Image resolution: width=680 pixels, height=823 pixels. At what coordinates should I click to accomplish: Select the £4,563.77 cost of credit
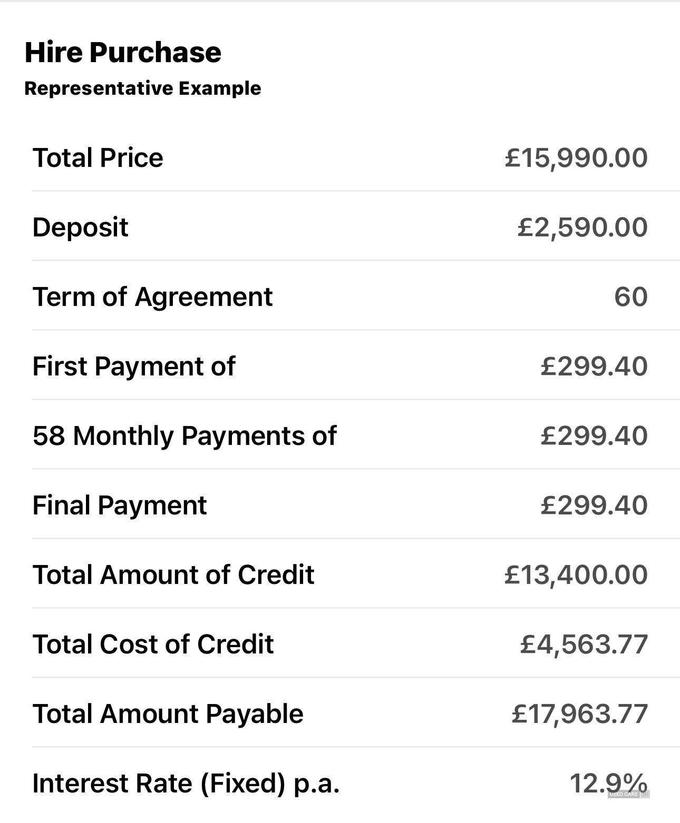[x=584, y=644]
